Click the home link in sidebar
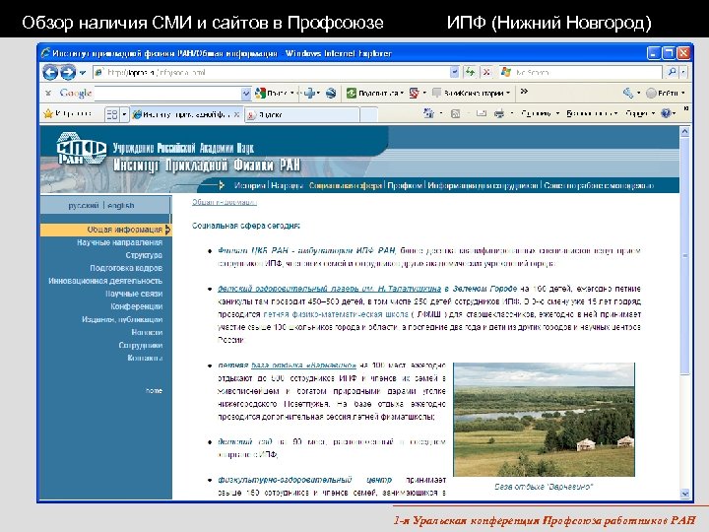Image resolution: width=709 pixels, height=532 pixels. point(154,390)
